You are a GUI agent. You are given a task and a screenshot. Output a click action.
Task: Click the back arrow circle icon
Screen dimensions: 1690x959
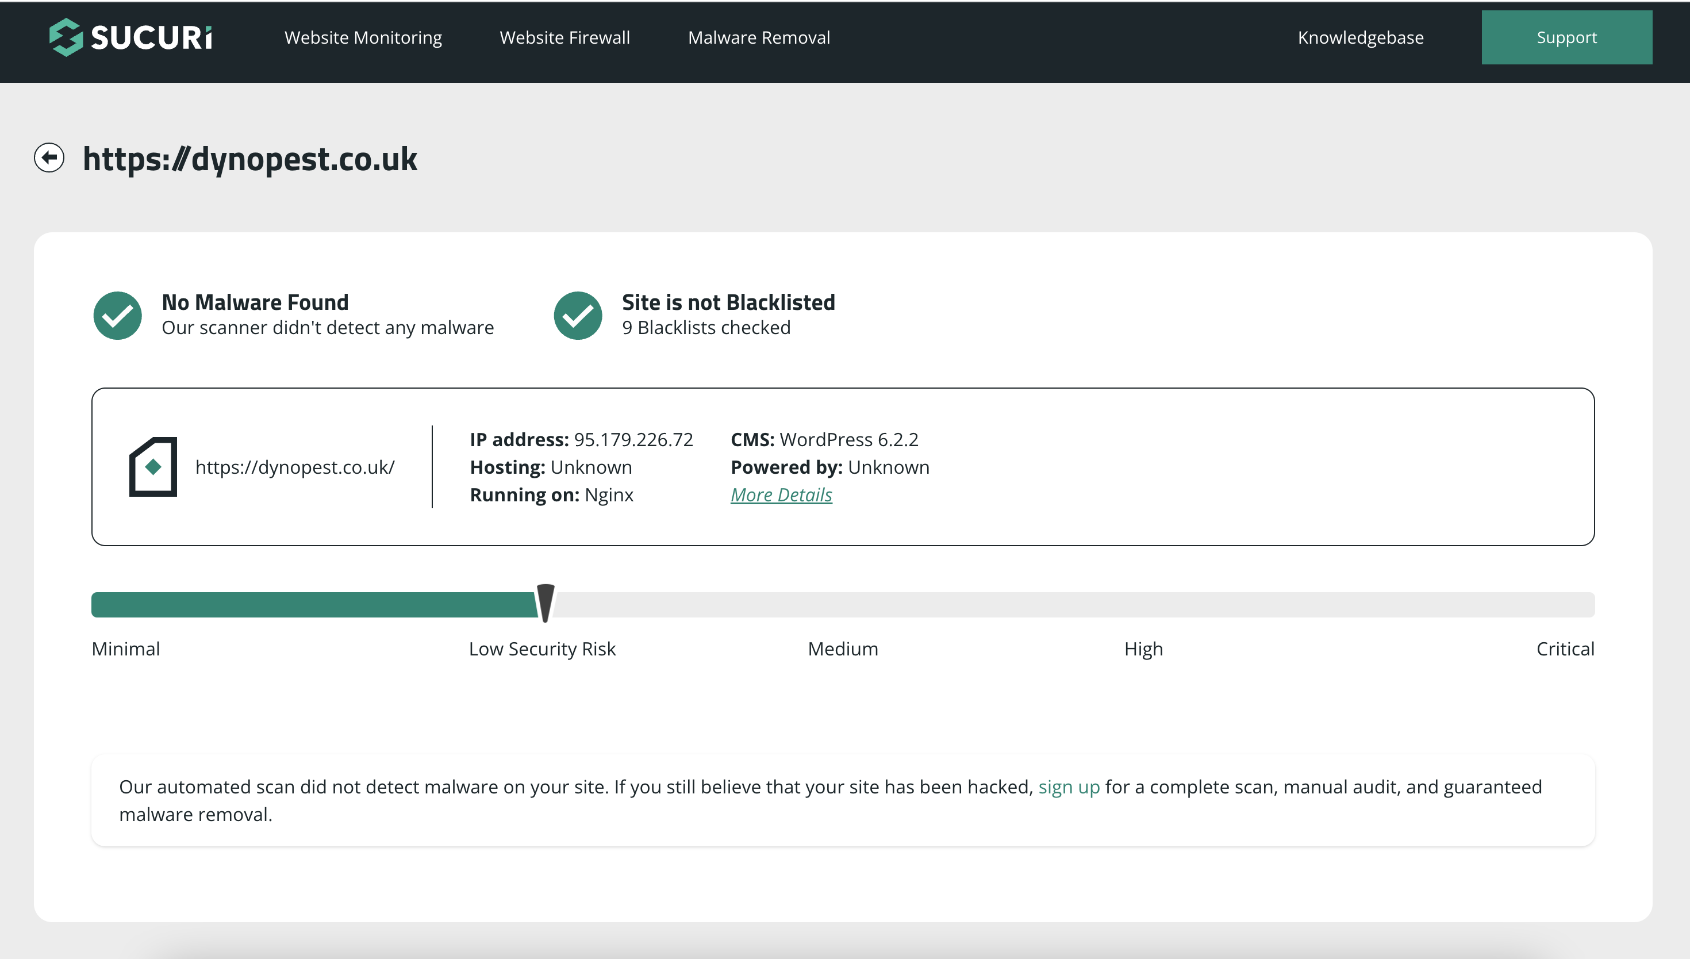(x=49, y=158)
